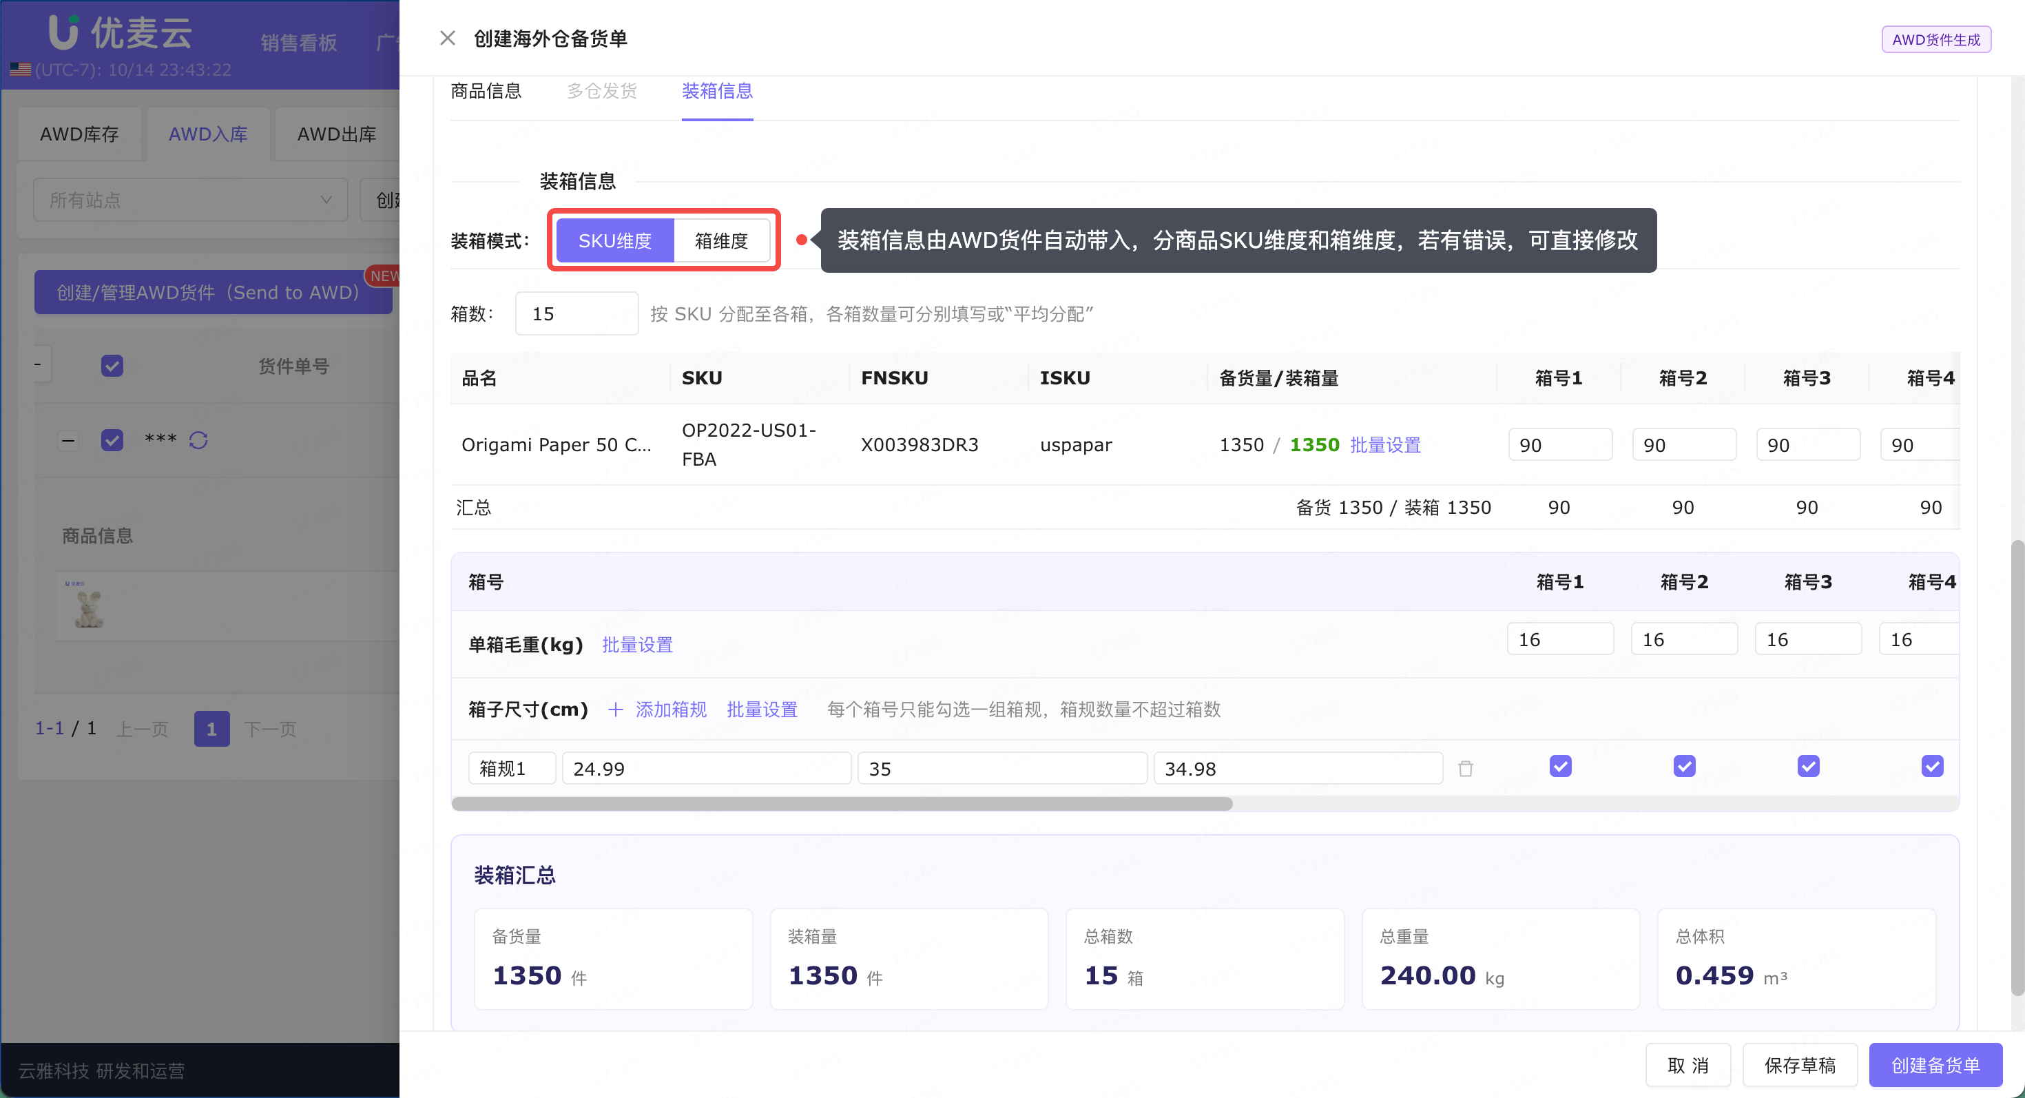Click the 取消 button
Image resolution: width=2025 pixels, height=1098 pixels.
[1687, 1065]
